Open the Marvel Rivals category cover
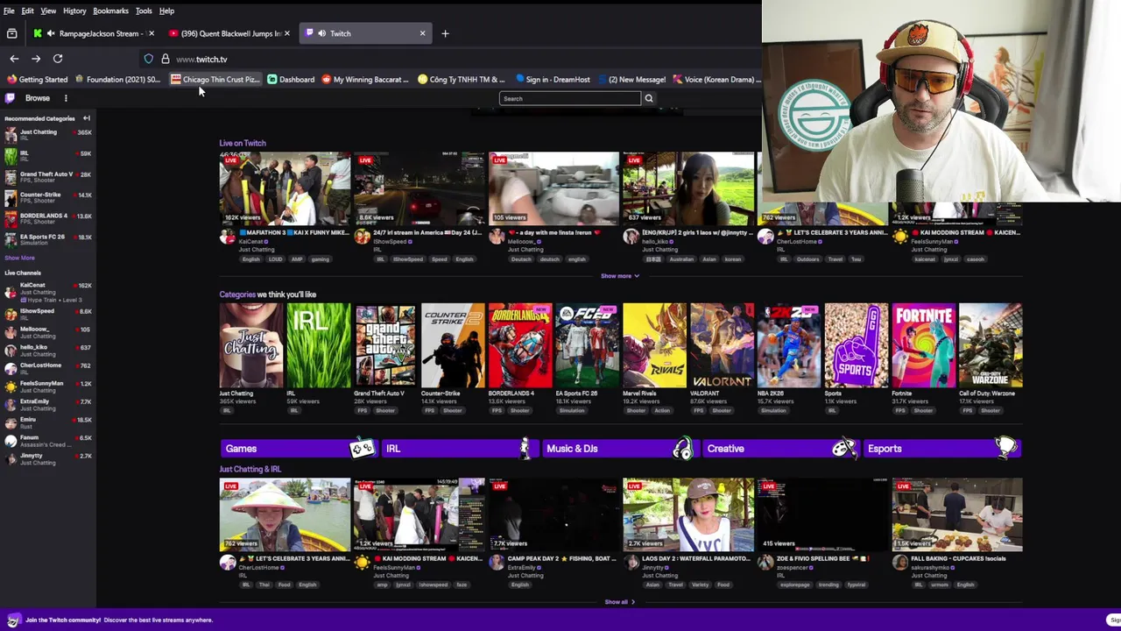Screen dimensions: 1121x631 [654, 345]
